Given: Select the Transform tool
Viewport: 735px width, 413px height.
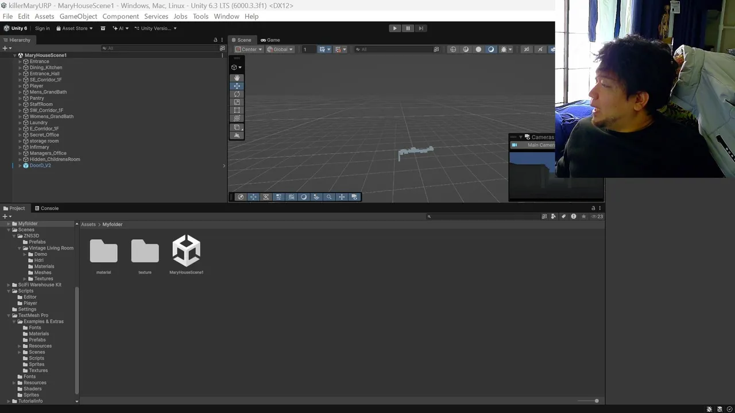Looking at the screenshot, I should [x=237, y=118].
